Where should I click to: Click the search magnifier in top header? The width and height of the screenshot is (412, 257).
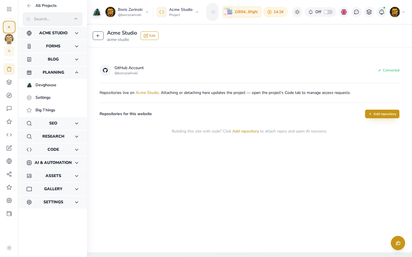[213, 12]
